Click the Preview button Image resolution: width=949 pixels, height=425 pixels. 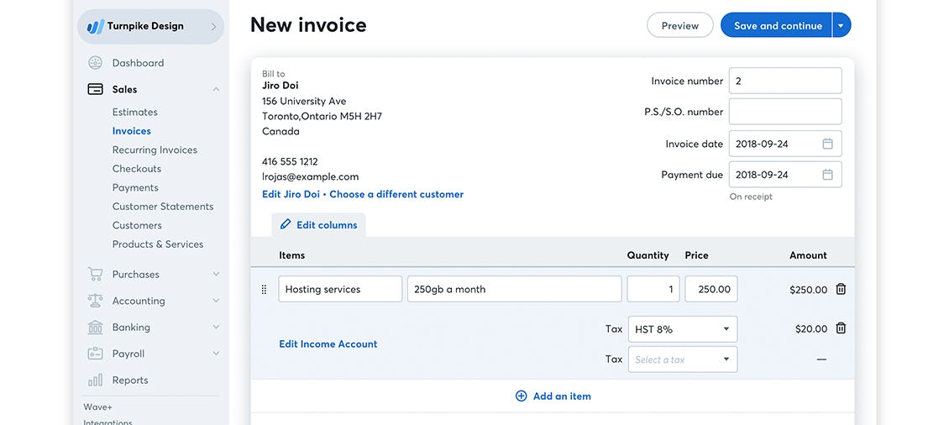click(679, 25)
